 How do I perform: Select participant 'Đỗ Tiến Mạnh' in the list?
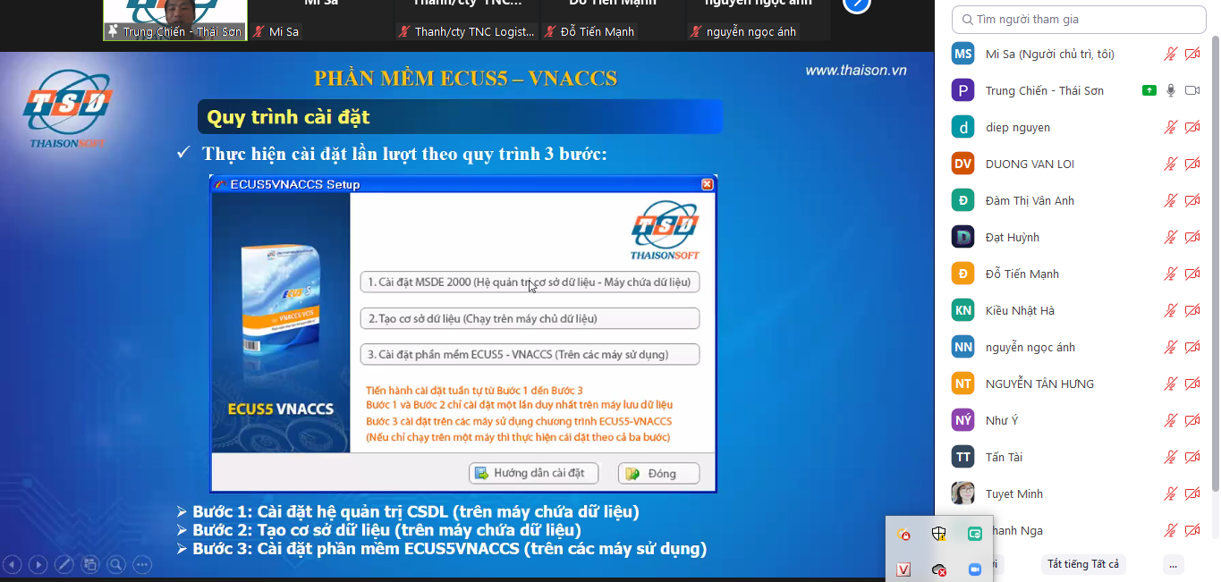point(1022,274)
